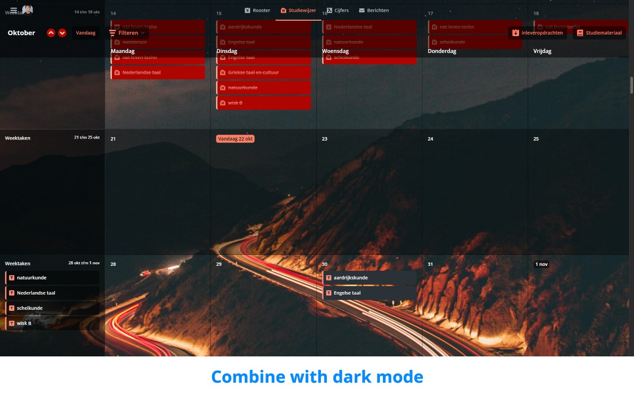This screenshot has height=396, width=634.
Task: Open the hamburger menu icon
Action: 13,10
